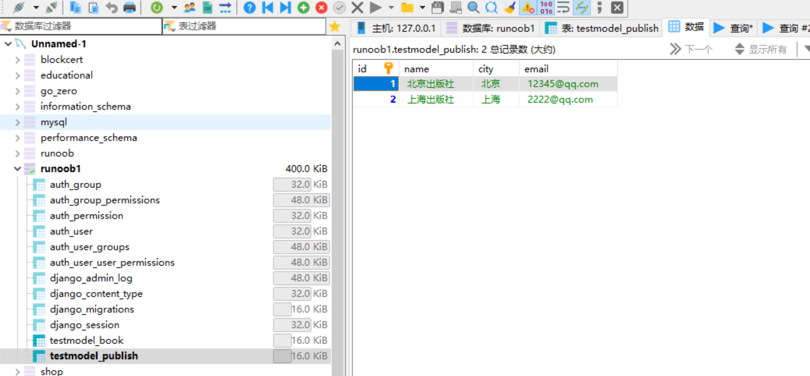Open the dropdown arrow beside folder icon
Screen dimensions: 810x376
tap(422, 7)
